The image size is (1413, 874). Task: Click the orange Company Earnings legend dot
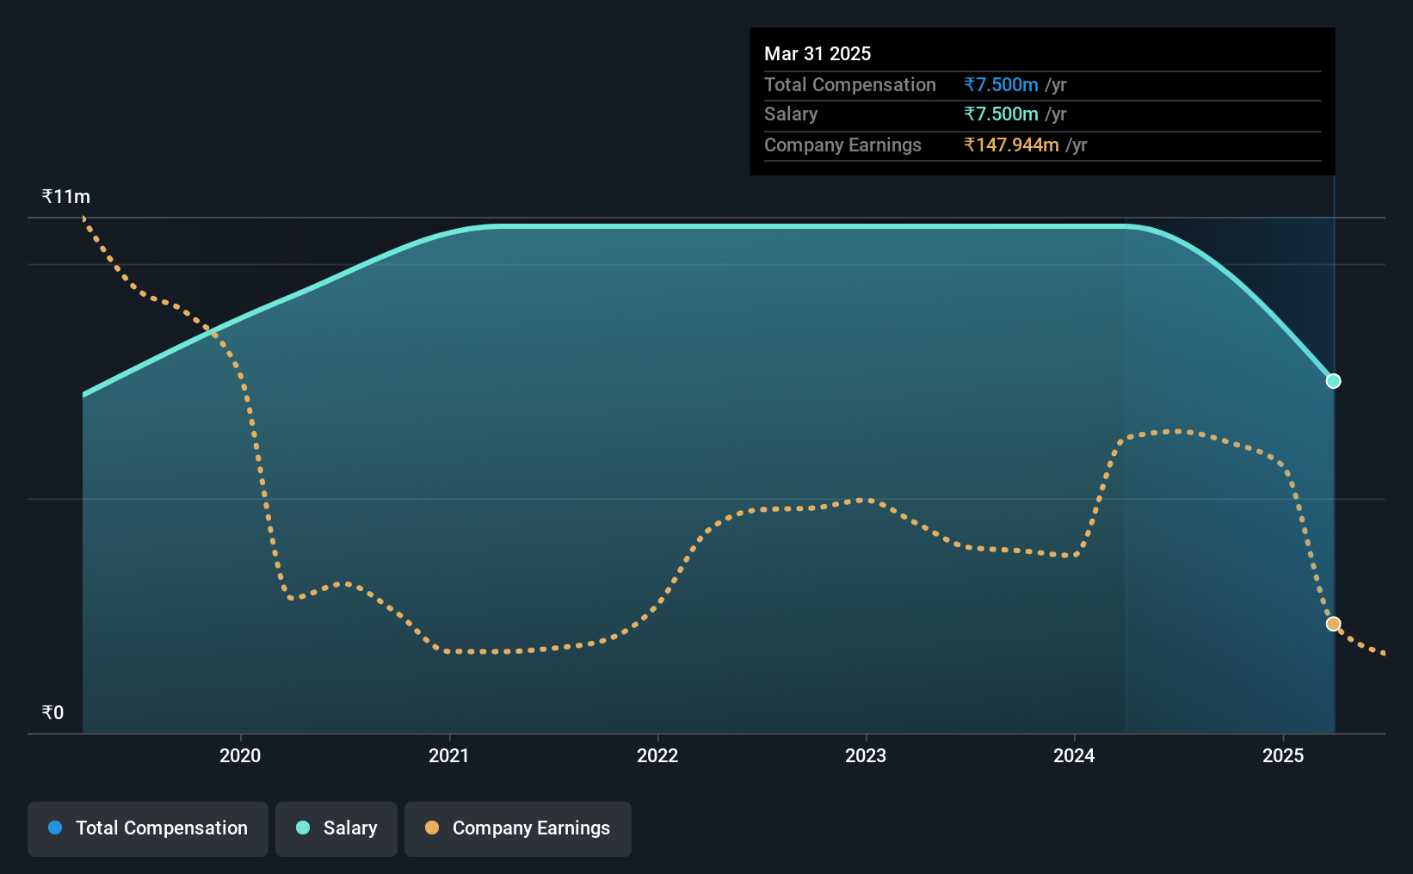point(432,828)
